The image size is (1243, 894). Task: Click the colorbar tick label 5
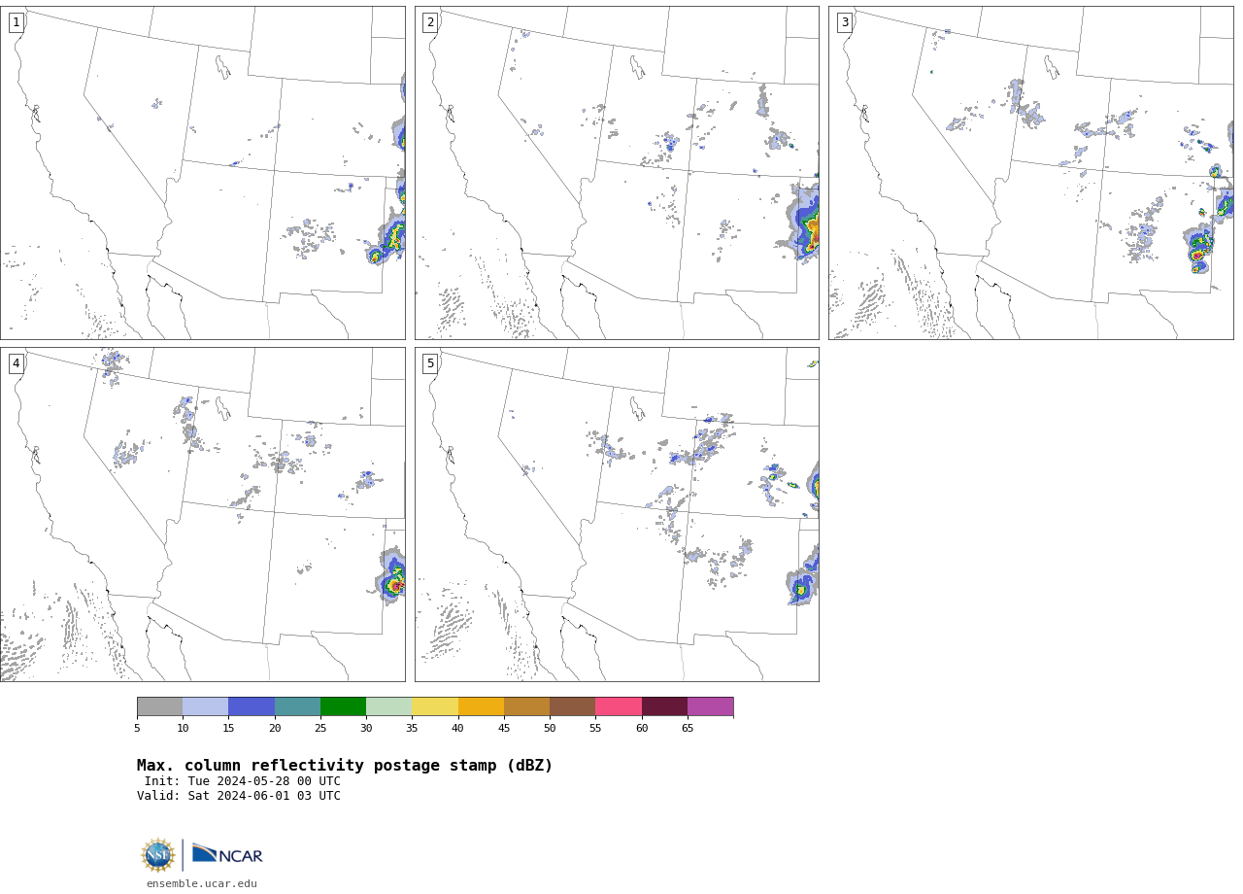pyautogui.click(x=137, y=729)
